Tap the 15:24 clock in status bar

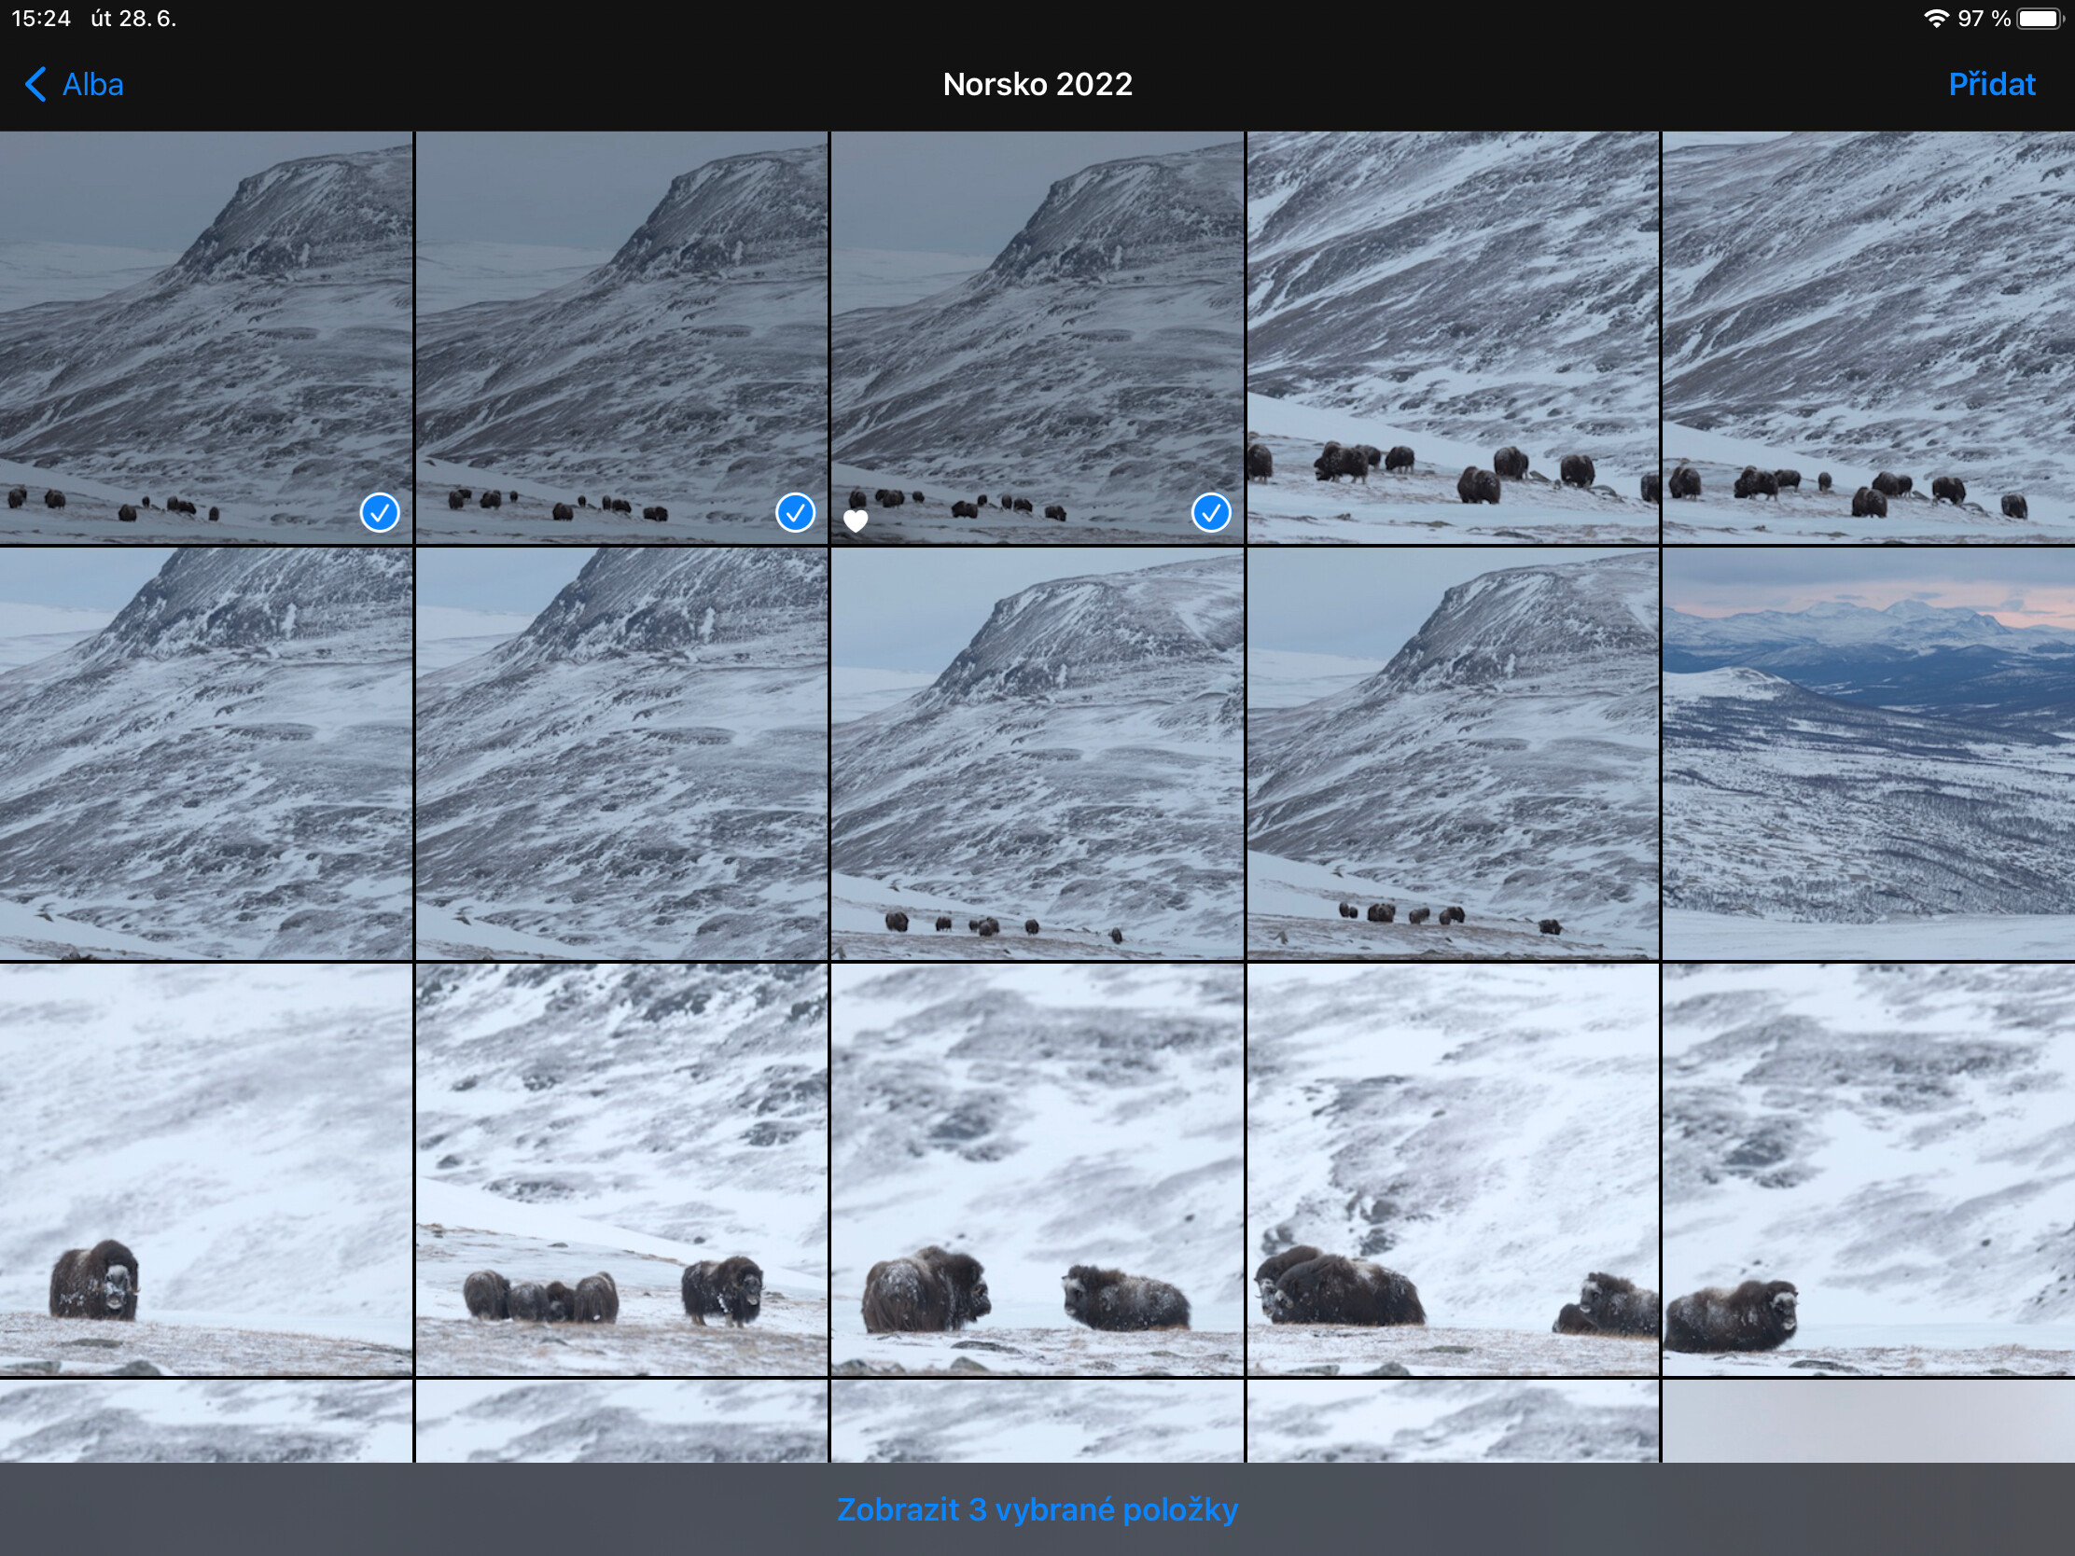click(41, 19)
